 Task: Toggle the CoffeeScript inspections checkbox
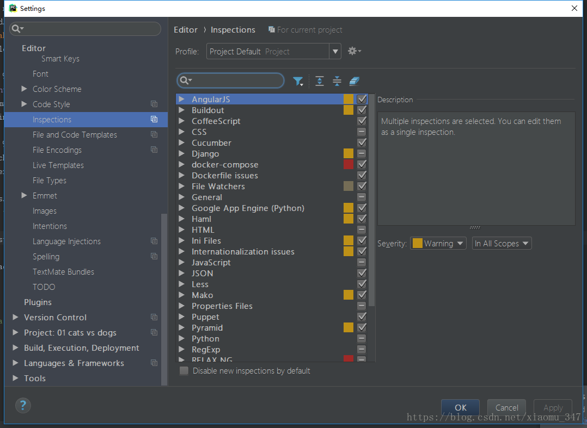[x=362, y=121]
